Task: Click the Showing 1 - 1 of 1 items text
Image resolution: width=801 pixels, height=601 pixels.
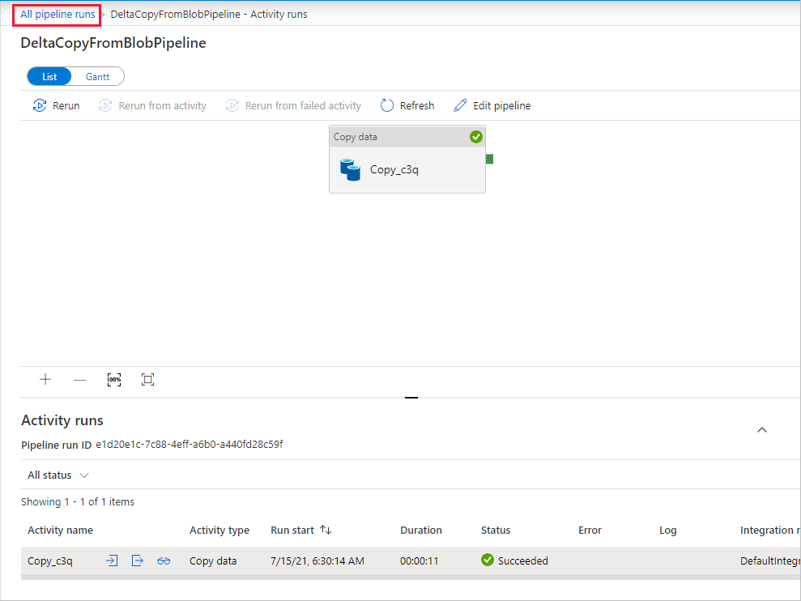Action: tap(78, 502)
